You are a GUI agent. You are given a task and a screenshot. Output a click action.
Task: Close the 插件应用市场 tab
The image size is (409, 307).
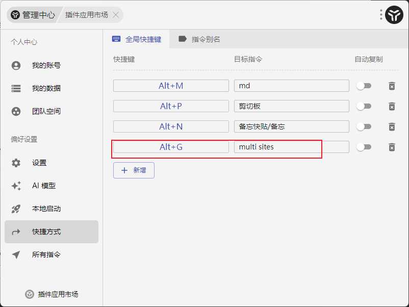coord(116,15)
